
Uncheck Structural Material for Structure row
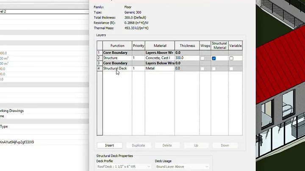pos(214,58)
